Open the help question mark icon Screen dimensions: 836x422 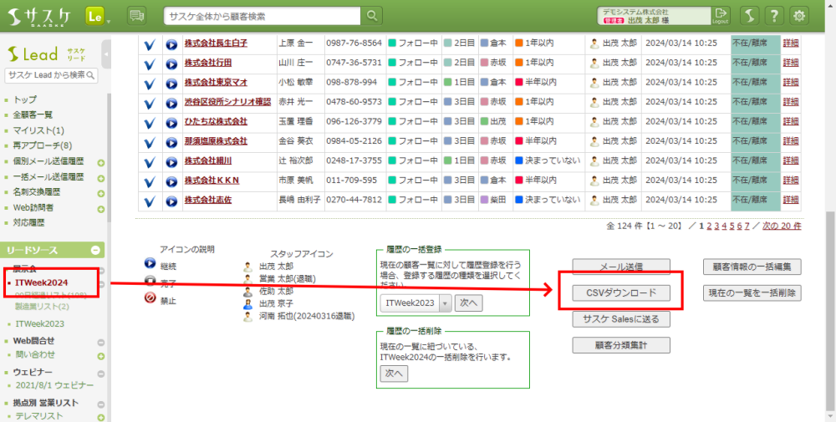[774, 16]
